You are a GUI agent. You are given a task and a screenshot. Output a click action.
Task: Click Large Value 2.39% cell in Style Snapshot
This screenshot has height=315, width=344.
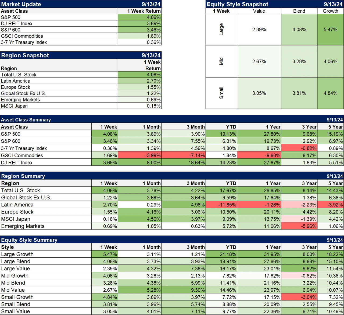(259, 30)
